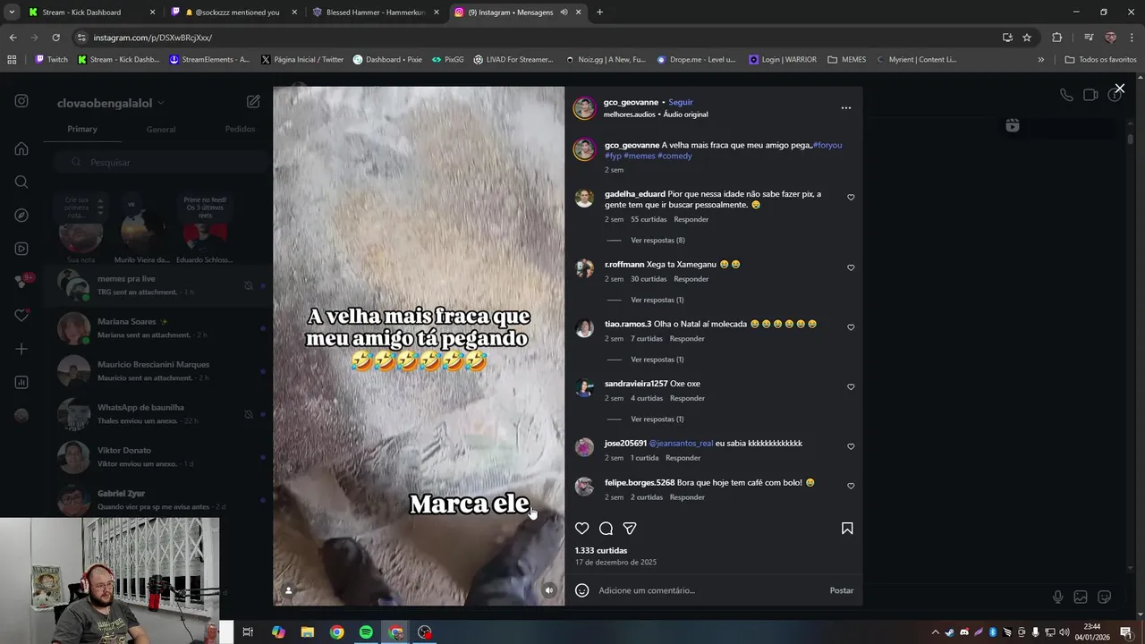Open Spotify from Windows taskbar

pos(366,632)
